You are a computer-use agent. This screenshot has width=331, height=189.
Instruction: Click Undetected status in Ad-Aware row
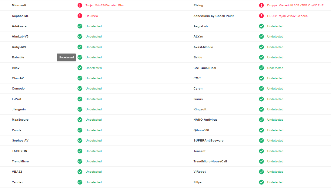point(94,26)
